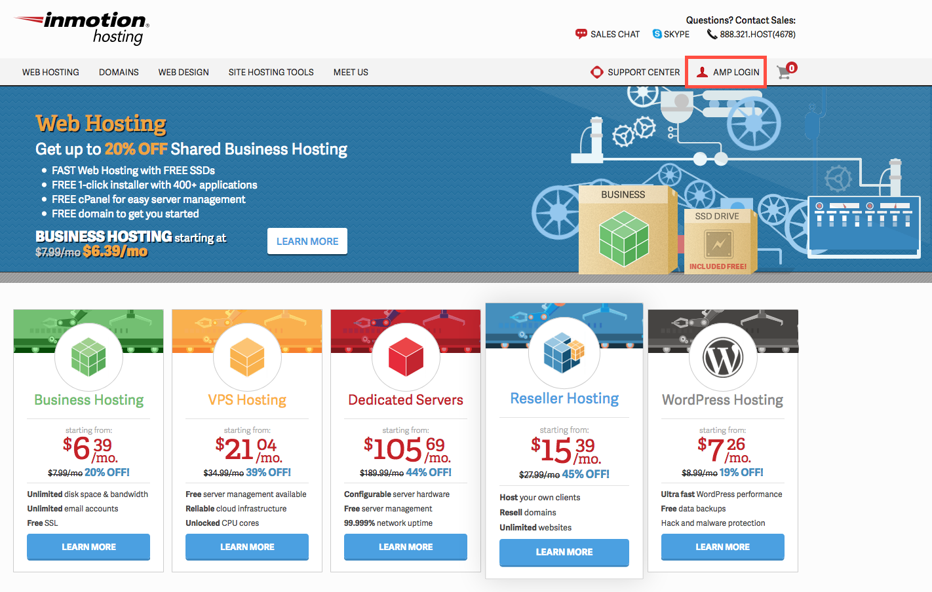Click Learn More under WordPress Hosting
Image resolution: width=932 pixels, height=592 pixels.
point(723,547)
